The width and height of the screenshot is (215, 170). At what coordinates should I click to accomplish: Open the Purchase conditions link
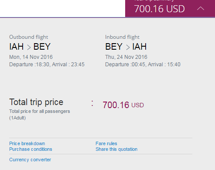click(x=31, y=149)
